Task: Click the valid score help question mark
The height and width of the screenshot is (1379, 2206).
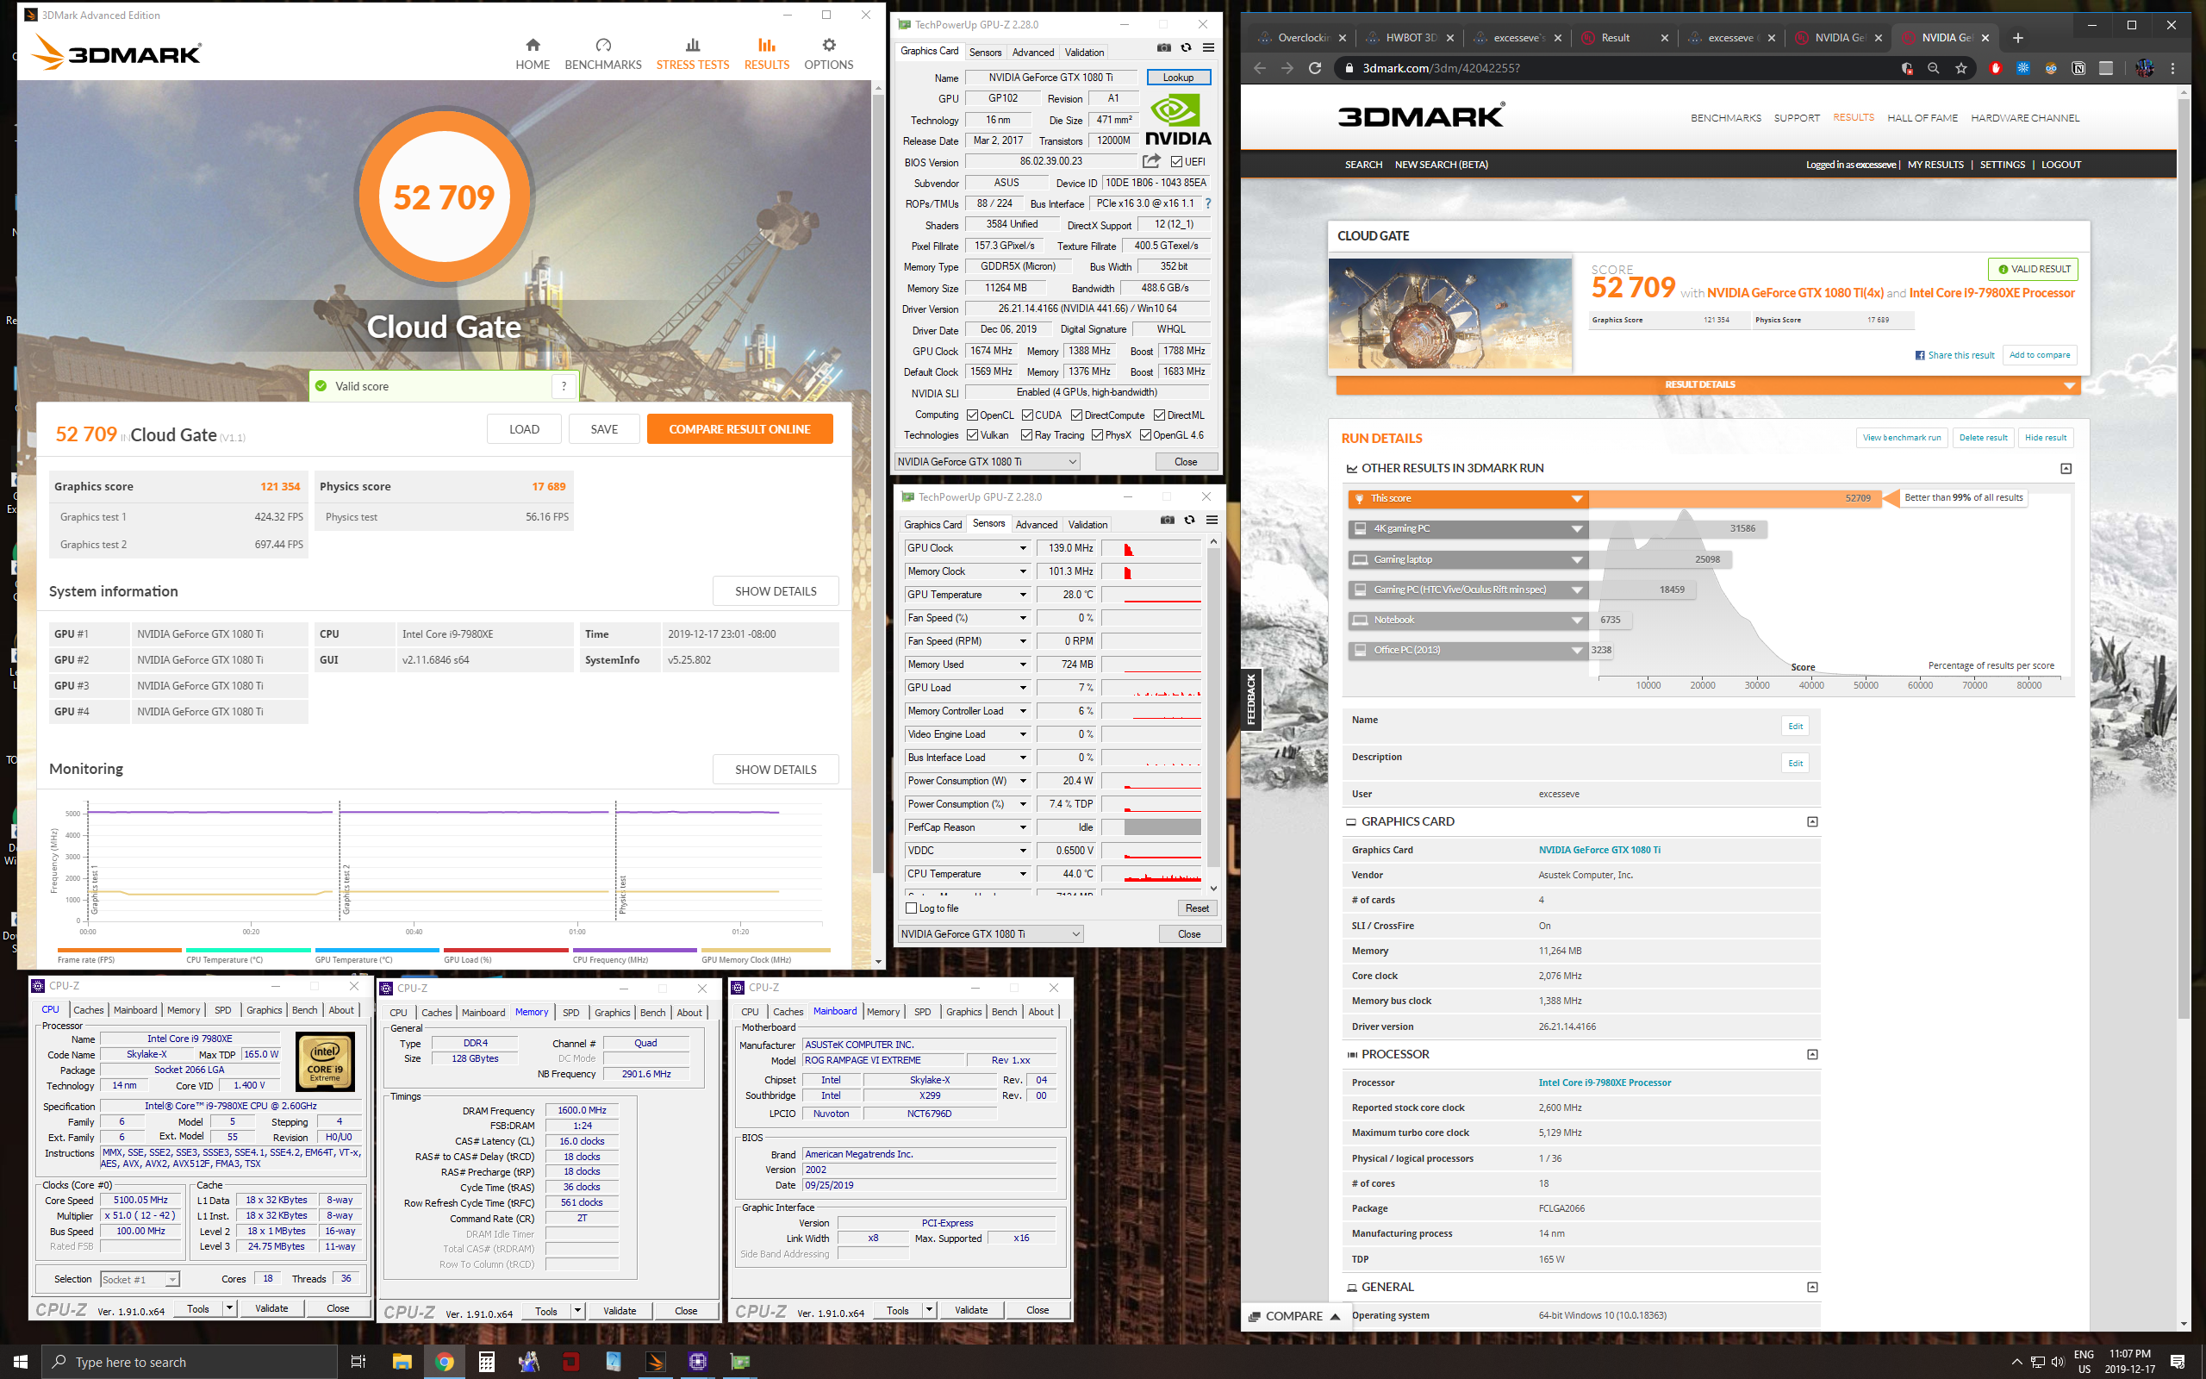Action: (x=564, y=386)
